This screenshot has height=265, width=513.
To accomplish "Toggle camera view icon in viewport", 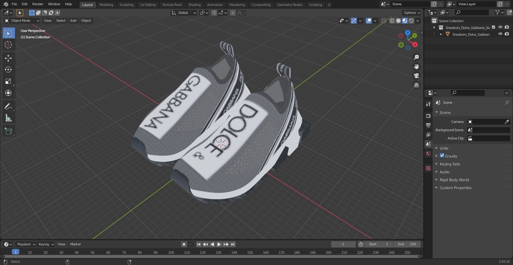I will point(416,76).
